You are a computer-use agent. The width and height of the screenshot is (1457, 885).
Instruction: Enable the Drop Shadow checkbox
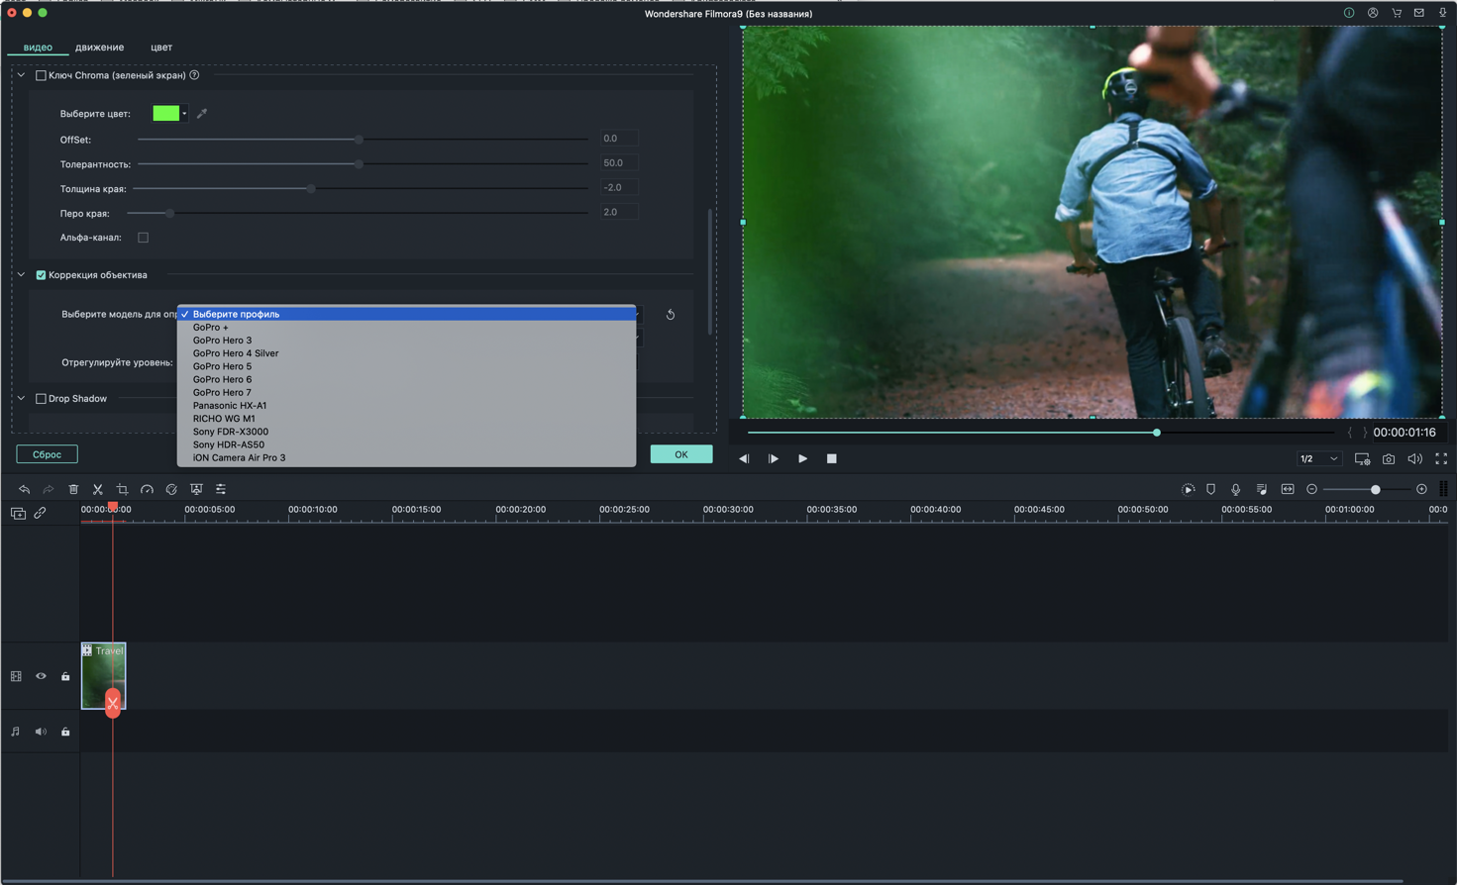click(x=41, y=399)
